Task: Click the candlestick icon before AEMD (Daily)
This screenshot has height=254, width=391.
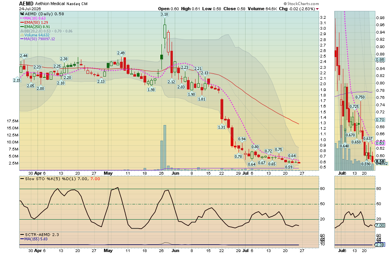Action: (22, 14)
